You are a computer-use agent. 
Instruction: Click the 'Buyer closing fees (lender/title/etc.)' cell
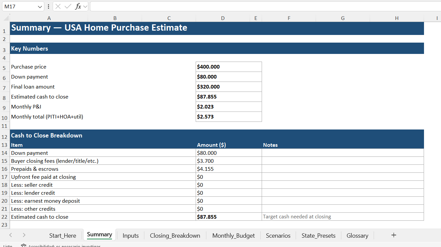[x=103, y=161]
